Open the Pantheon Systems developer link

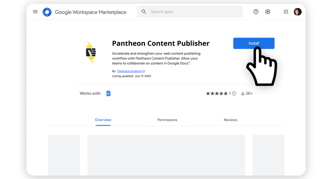(x=131, y=71)
